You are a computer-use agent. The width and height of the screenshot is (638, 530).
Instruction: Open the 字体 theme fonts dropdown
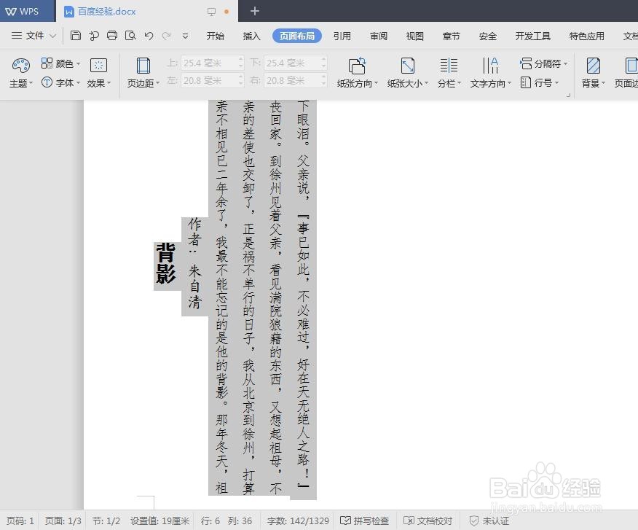(x=60, y=82)
